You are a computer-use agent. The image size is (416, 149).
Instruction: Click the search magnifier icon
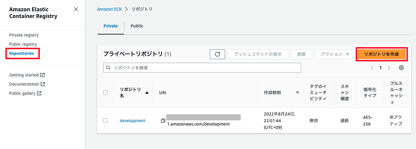(108, 68)
